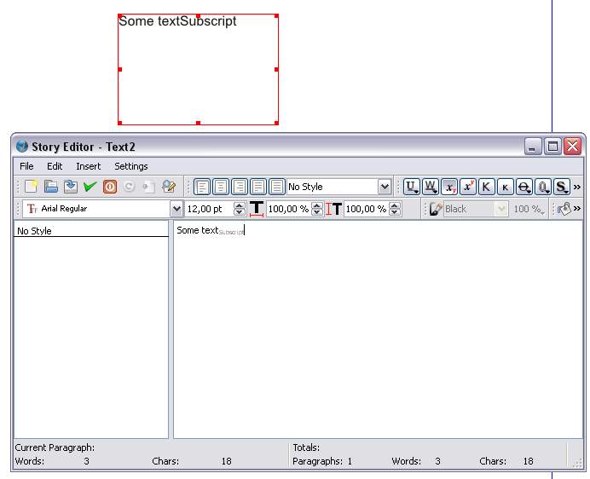Toggle the Underline (U) text effect
Image resolution: width=590 pixels, height=479 pixels.
pos(411,187)
